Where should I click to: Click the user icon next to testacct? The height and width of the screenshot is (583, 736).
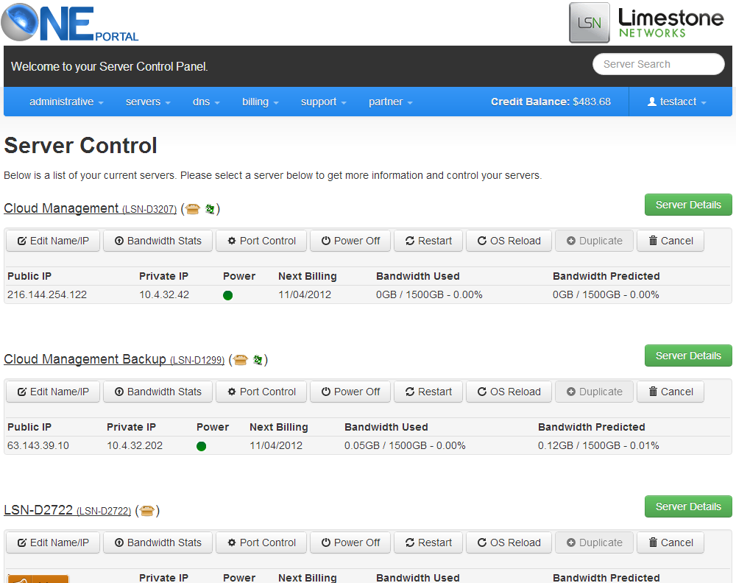tap(652, 102)
